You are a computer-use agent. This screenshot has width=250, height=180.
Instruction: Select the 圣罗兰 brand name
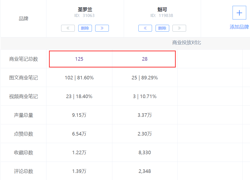coord(85,9)
